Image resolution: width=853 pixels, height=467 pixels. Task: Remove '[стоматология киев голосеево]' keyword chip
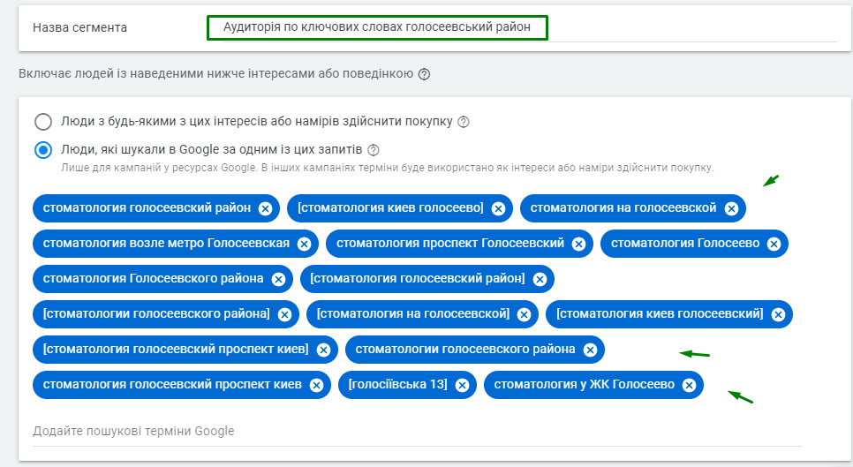(x=498, y=208)
